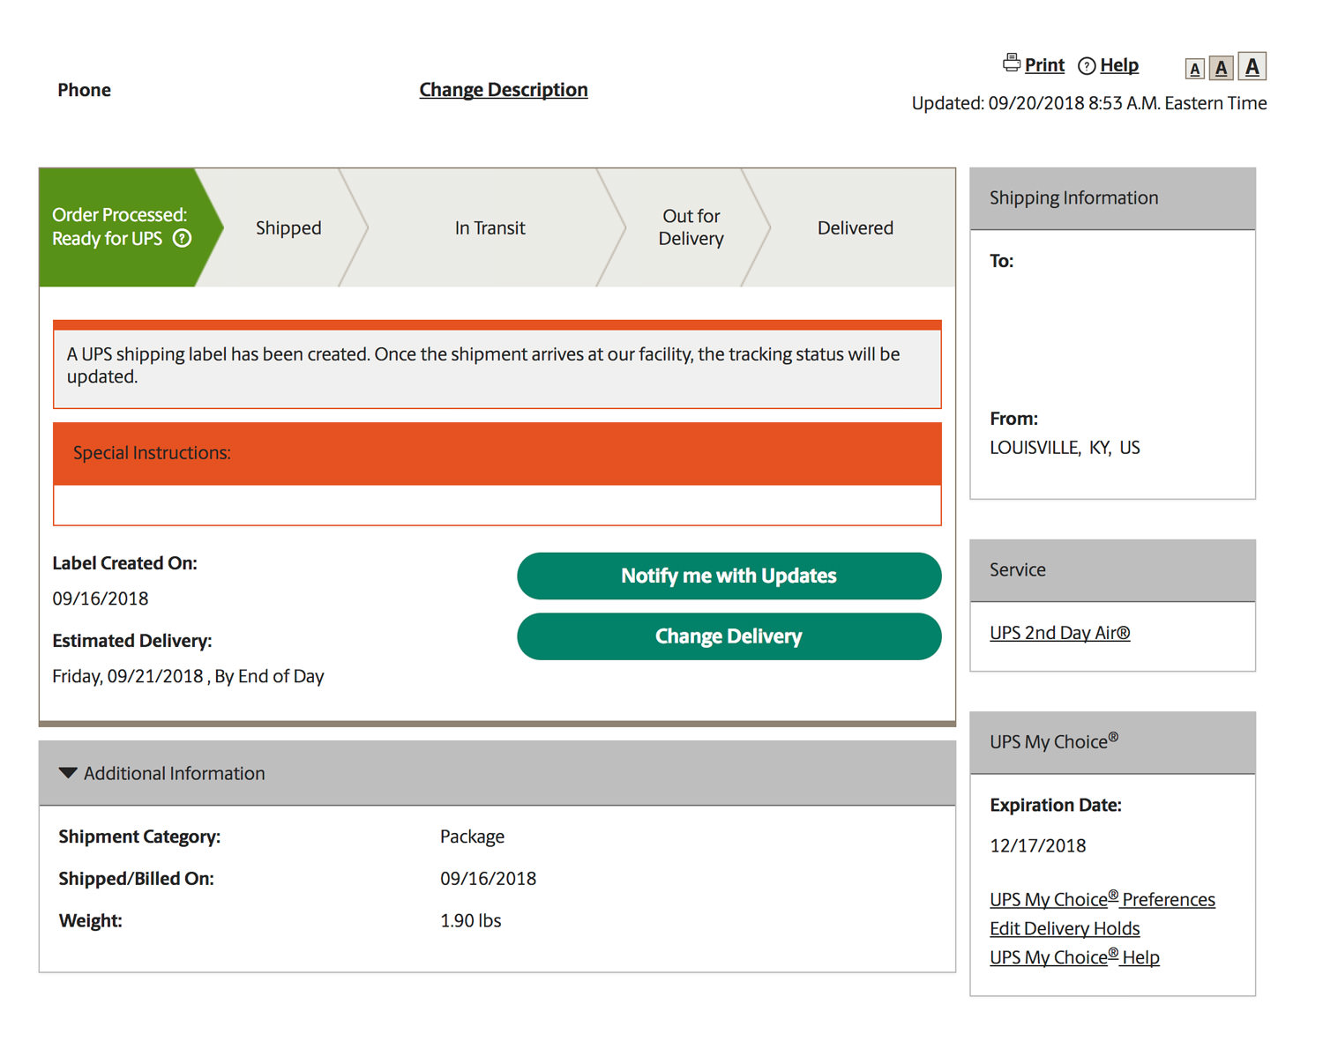The width and height of the screenshot is (1323, 1041).
Task: Click the Shipping Information panel header
Action: (1113, 198)
